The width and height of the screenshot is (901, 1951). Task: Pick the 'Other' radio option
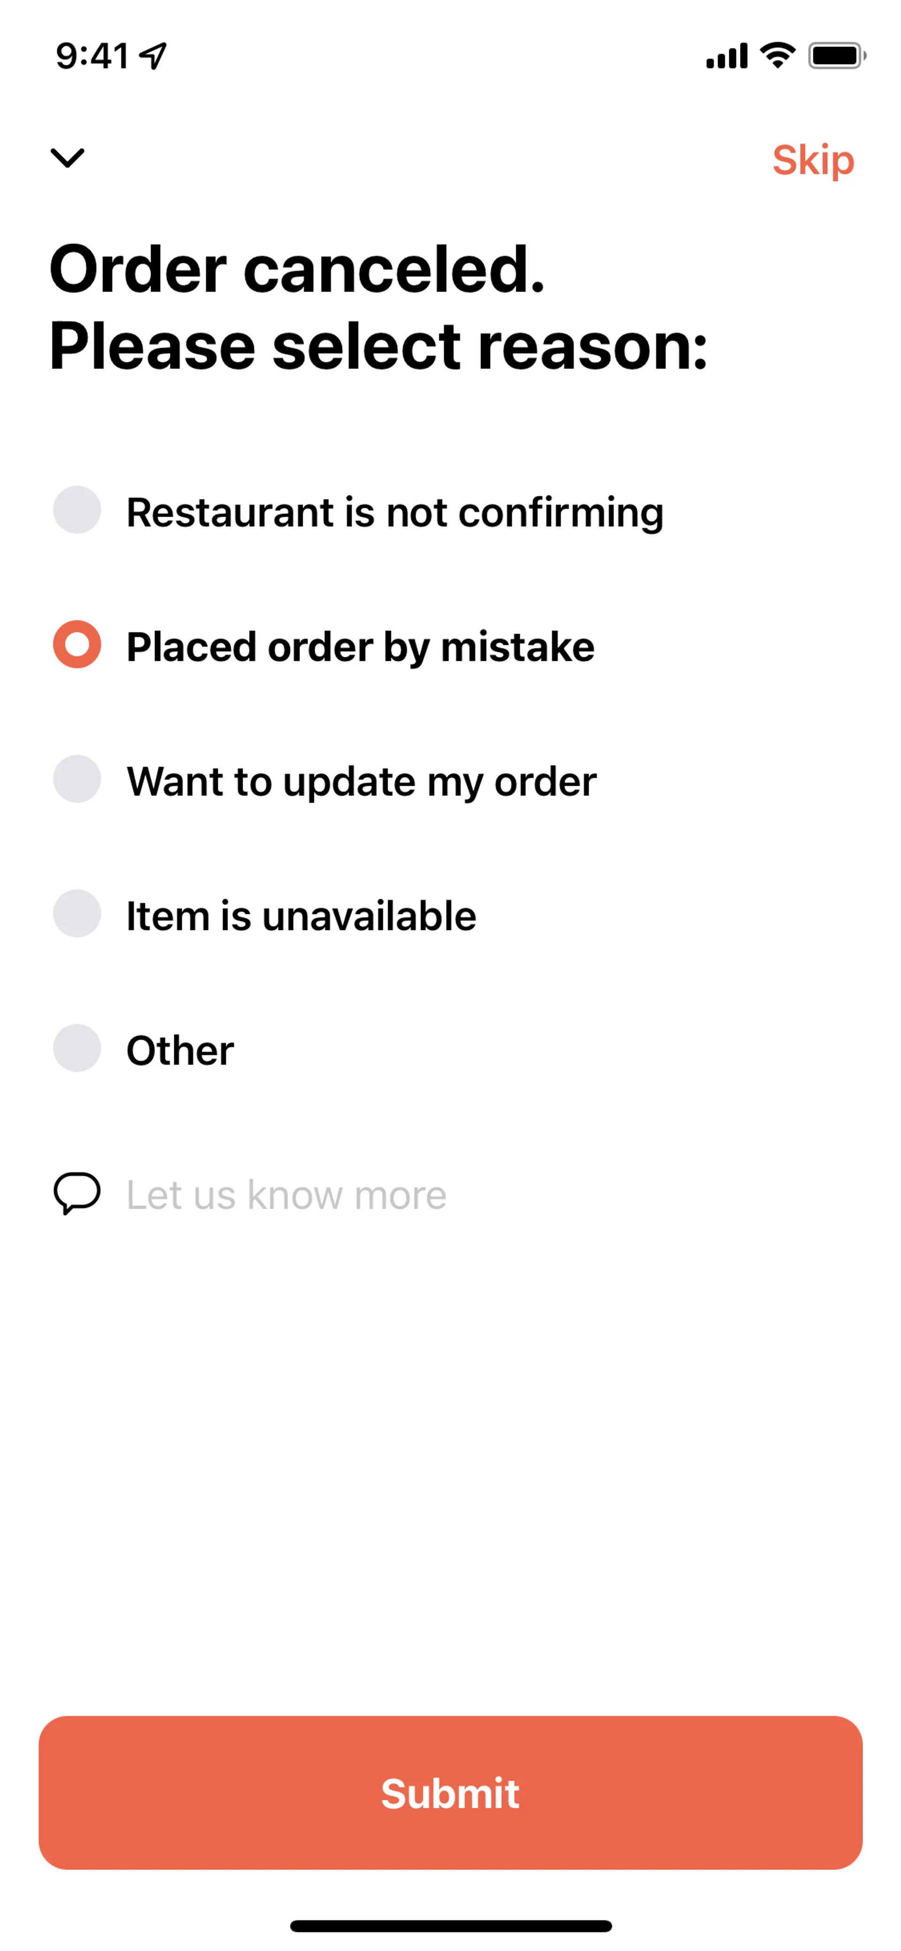point(77,1048)
